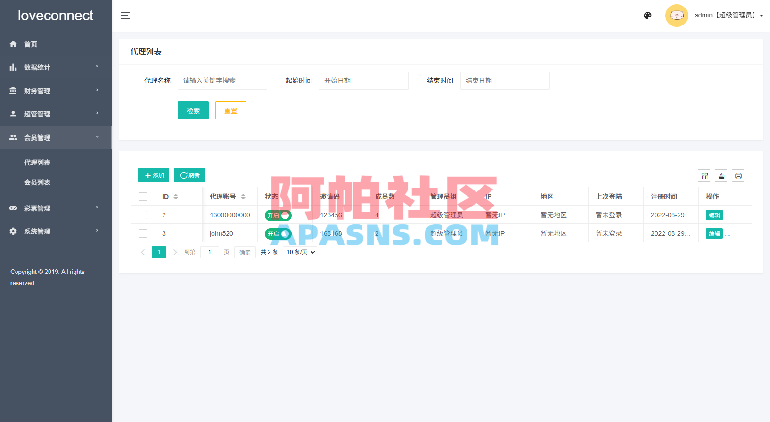Open the 10 条/页 page size dropdown

(300, 252)
